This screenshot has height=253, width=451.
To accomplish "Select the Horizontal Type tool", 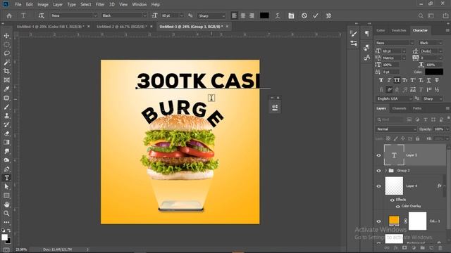I will (6, 178).
